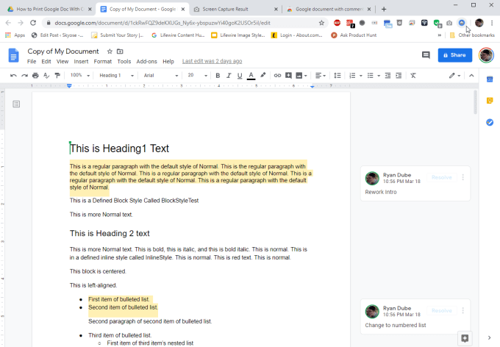Click the Clear formatting icon
Image resolution: width=500 pixels, height=347 pixels.
point(413,76)
